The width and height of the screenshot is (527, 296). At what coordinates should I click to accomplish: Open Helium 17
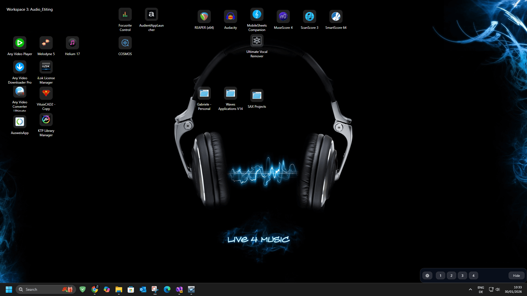click(x=72, y=43)
